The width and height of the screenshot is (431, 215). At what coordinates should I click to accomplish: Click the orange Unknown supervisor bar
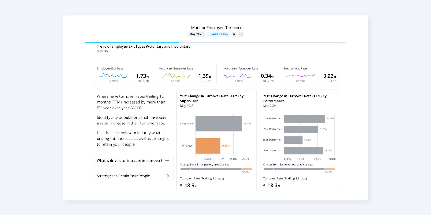208,146
